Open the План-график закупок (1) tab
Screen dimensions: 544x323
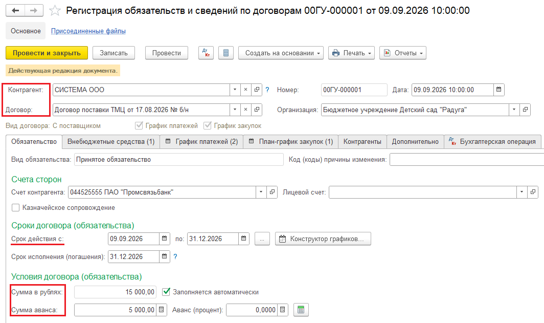click(291, 141)
